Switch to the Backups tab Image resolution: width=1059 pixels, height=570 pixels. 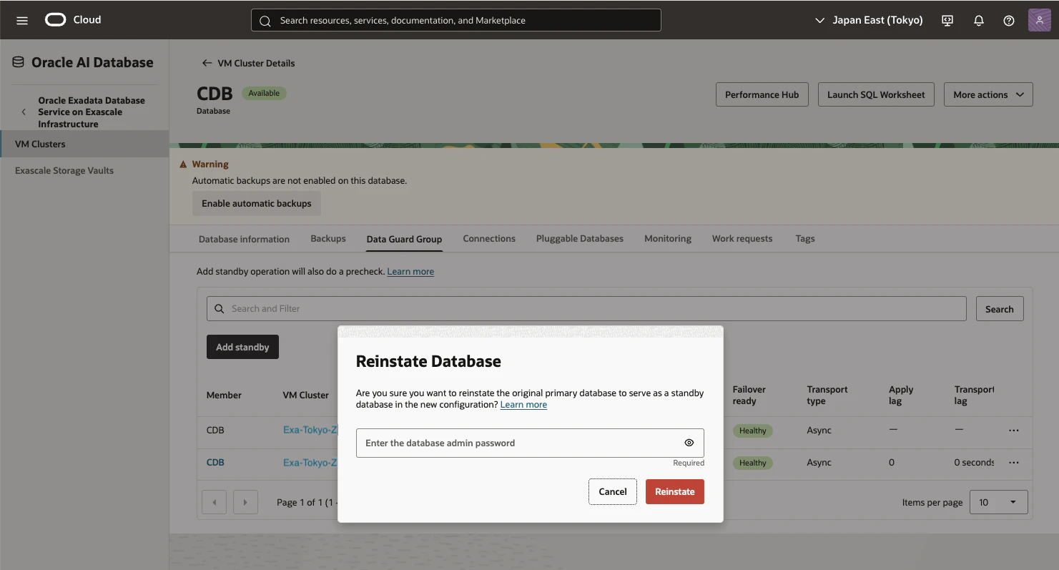click(x=328, y=238)
